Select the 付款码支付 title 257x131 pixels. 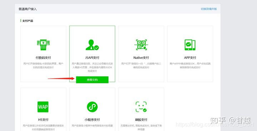[x=43, y=58]
